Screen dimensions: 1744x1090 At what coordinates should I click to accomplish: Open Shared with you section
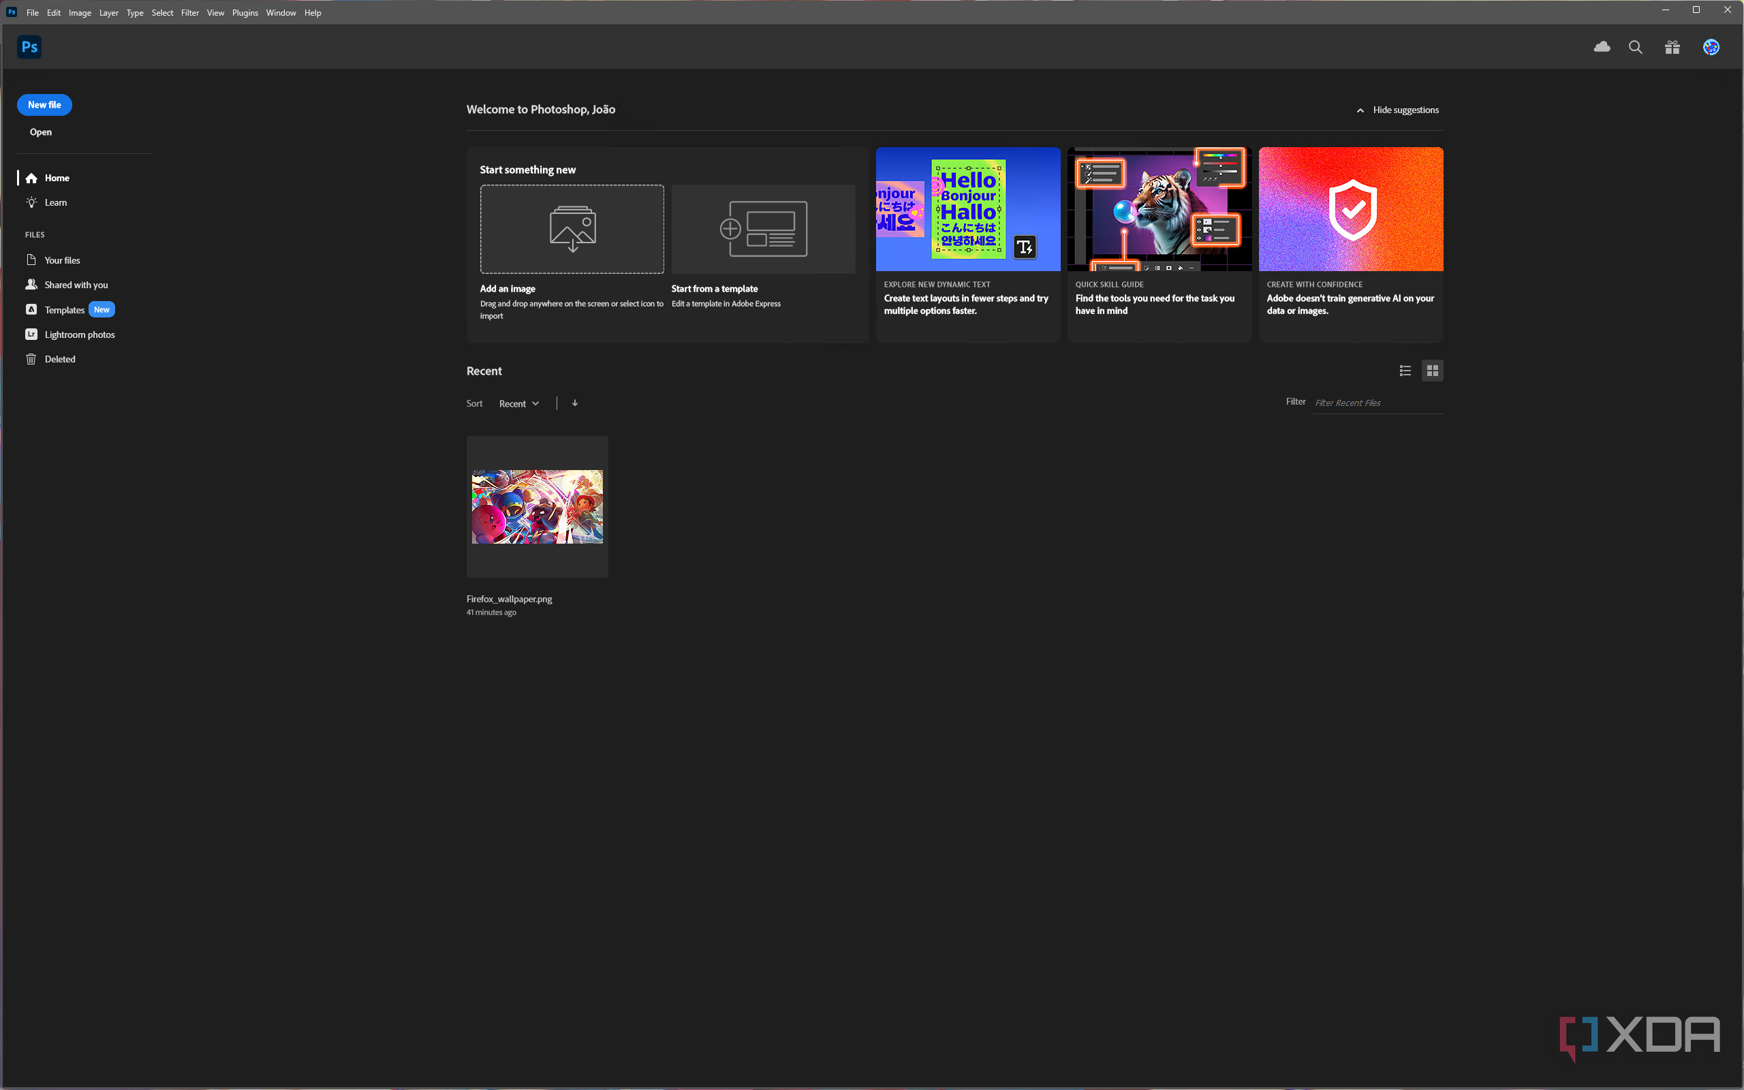(67, 285)
